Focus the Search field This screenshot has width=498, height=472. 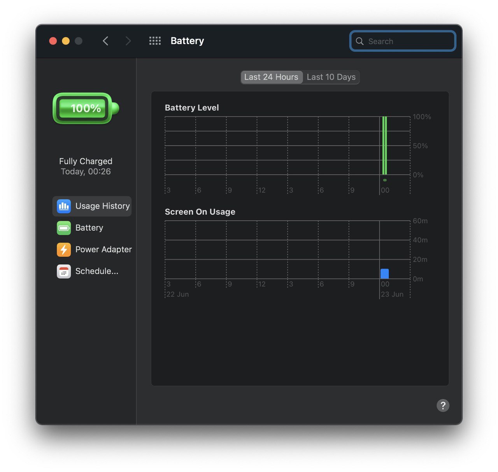click(x=403, y=41)
